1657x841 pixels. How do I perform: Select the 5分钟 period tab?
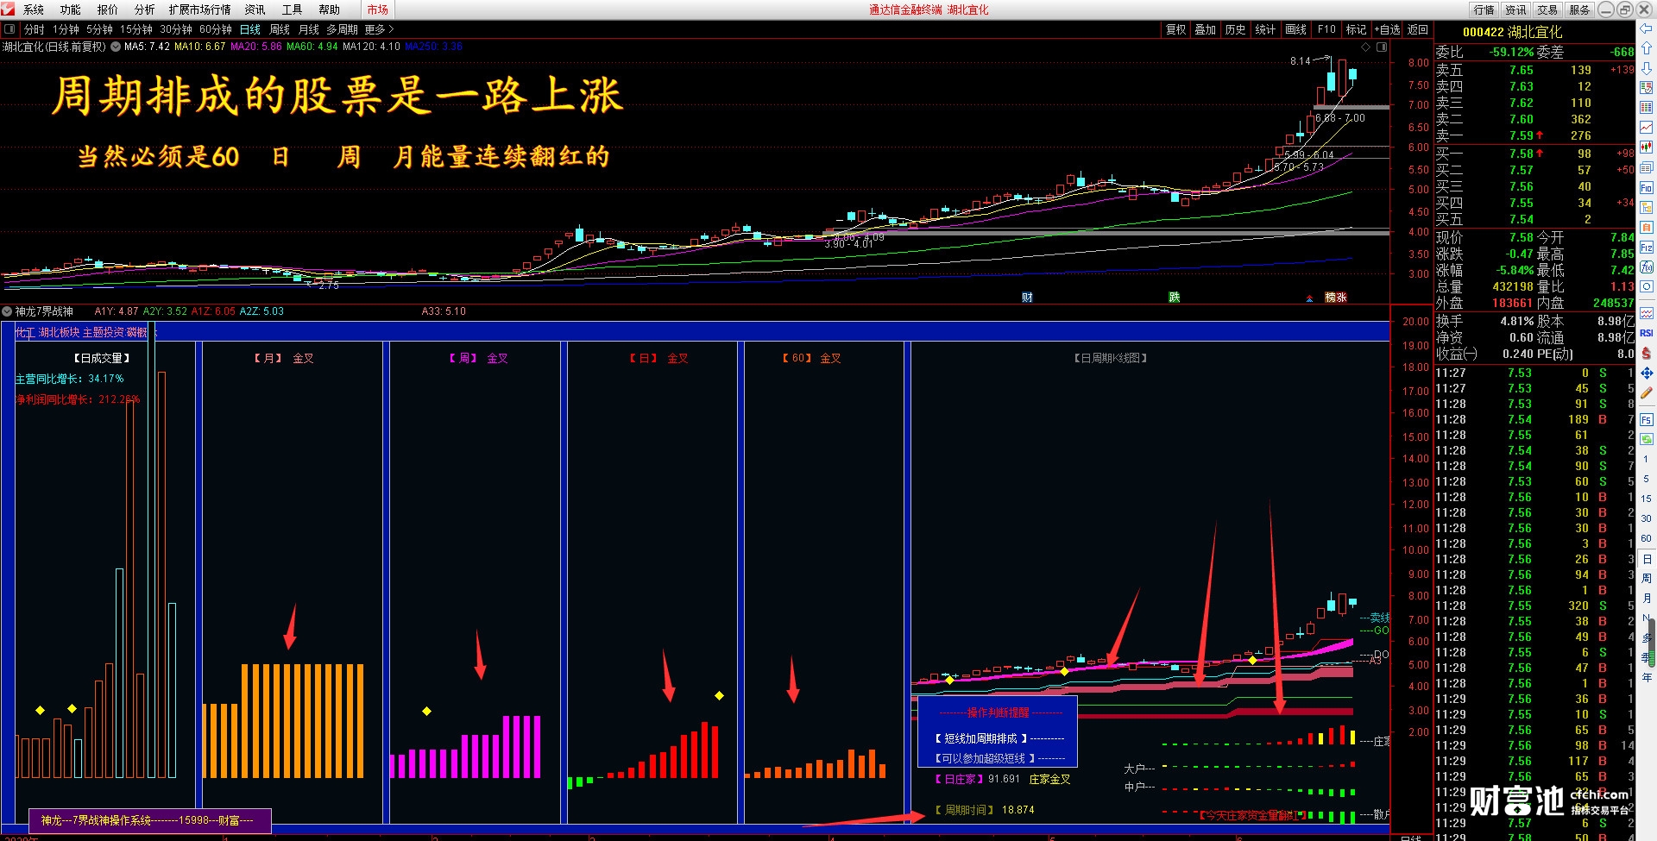99,29
